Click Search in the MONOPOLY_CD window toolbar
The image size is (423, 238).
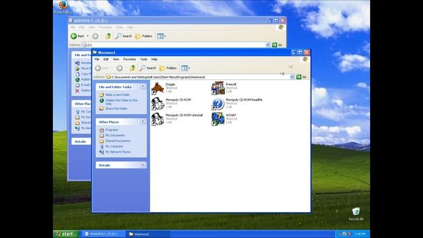124,36
